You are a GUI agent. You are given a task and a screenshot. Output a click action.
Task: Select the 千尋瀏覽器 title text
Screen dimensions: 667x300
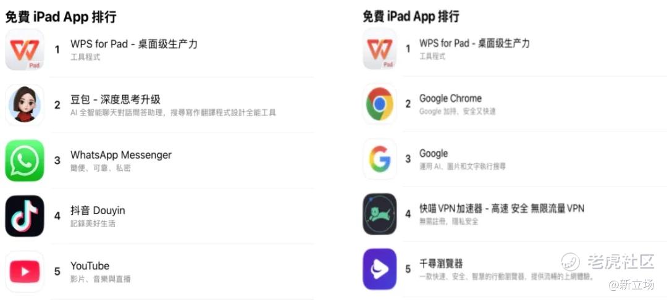[x=441, y=264]
